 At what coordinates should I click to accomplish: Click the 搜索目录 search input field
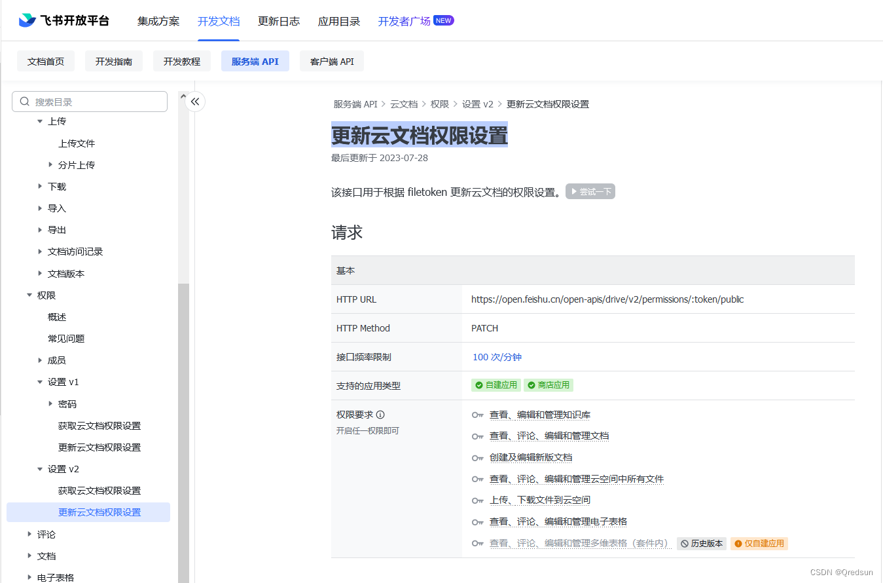[90, 102]
